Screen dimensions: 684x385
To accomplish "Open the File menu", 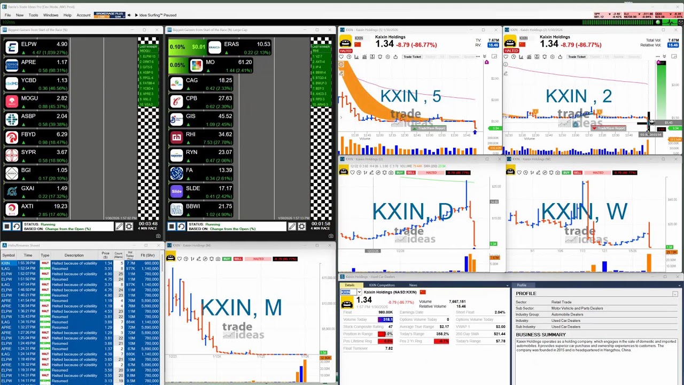I will [7, 15].
